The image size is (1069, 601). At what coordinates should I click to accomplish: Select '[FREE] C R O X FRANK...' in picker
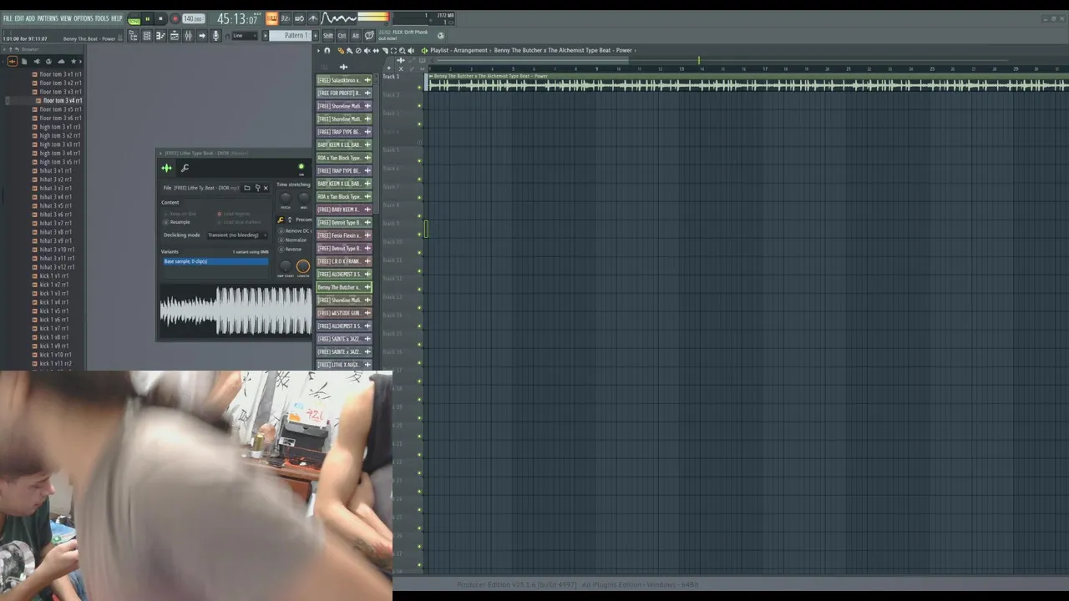click(344, 261)
